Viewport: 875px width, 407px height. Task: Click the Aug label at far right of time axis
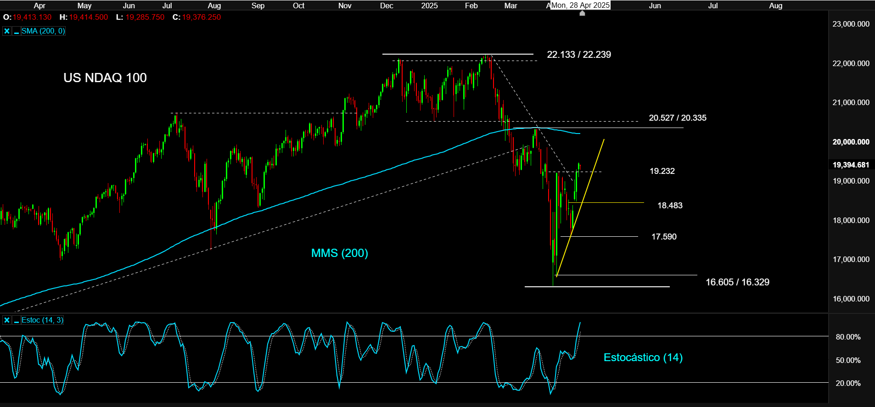pos(775,6)
